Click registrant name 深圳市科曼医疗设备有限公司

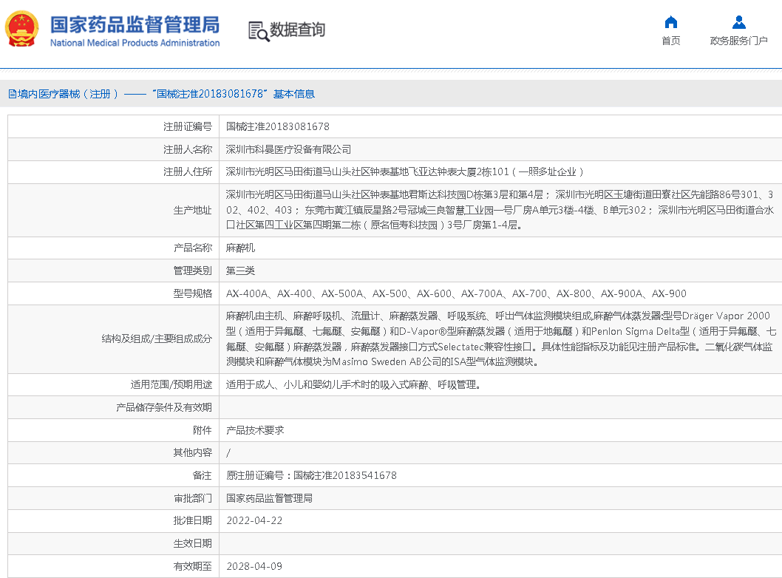[x=288, y=149]
